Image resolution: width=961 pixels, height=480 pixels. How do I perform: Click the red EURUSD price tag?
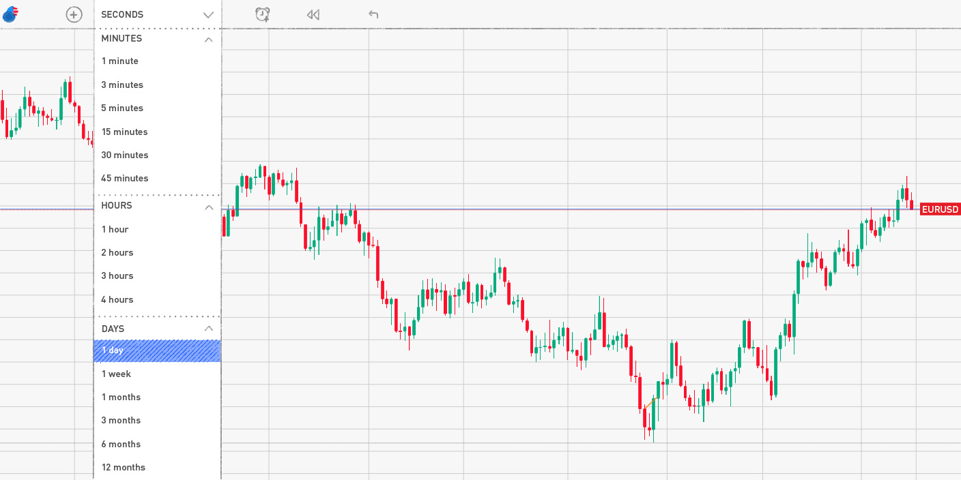tap(941, 209)
